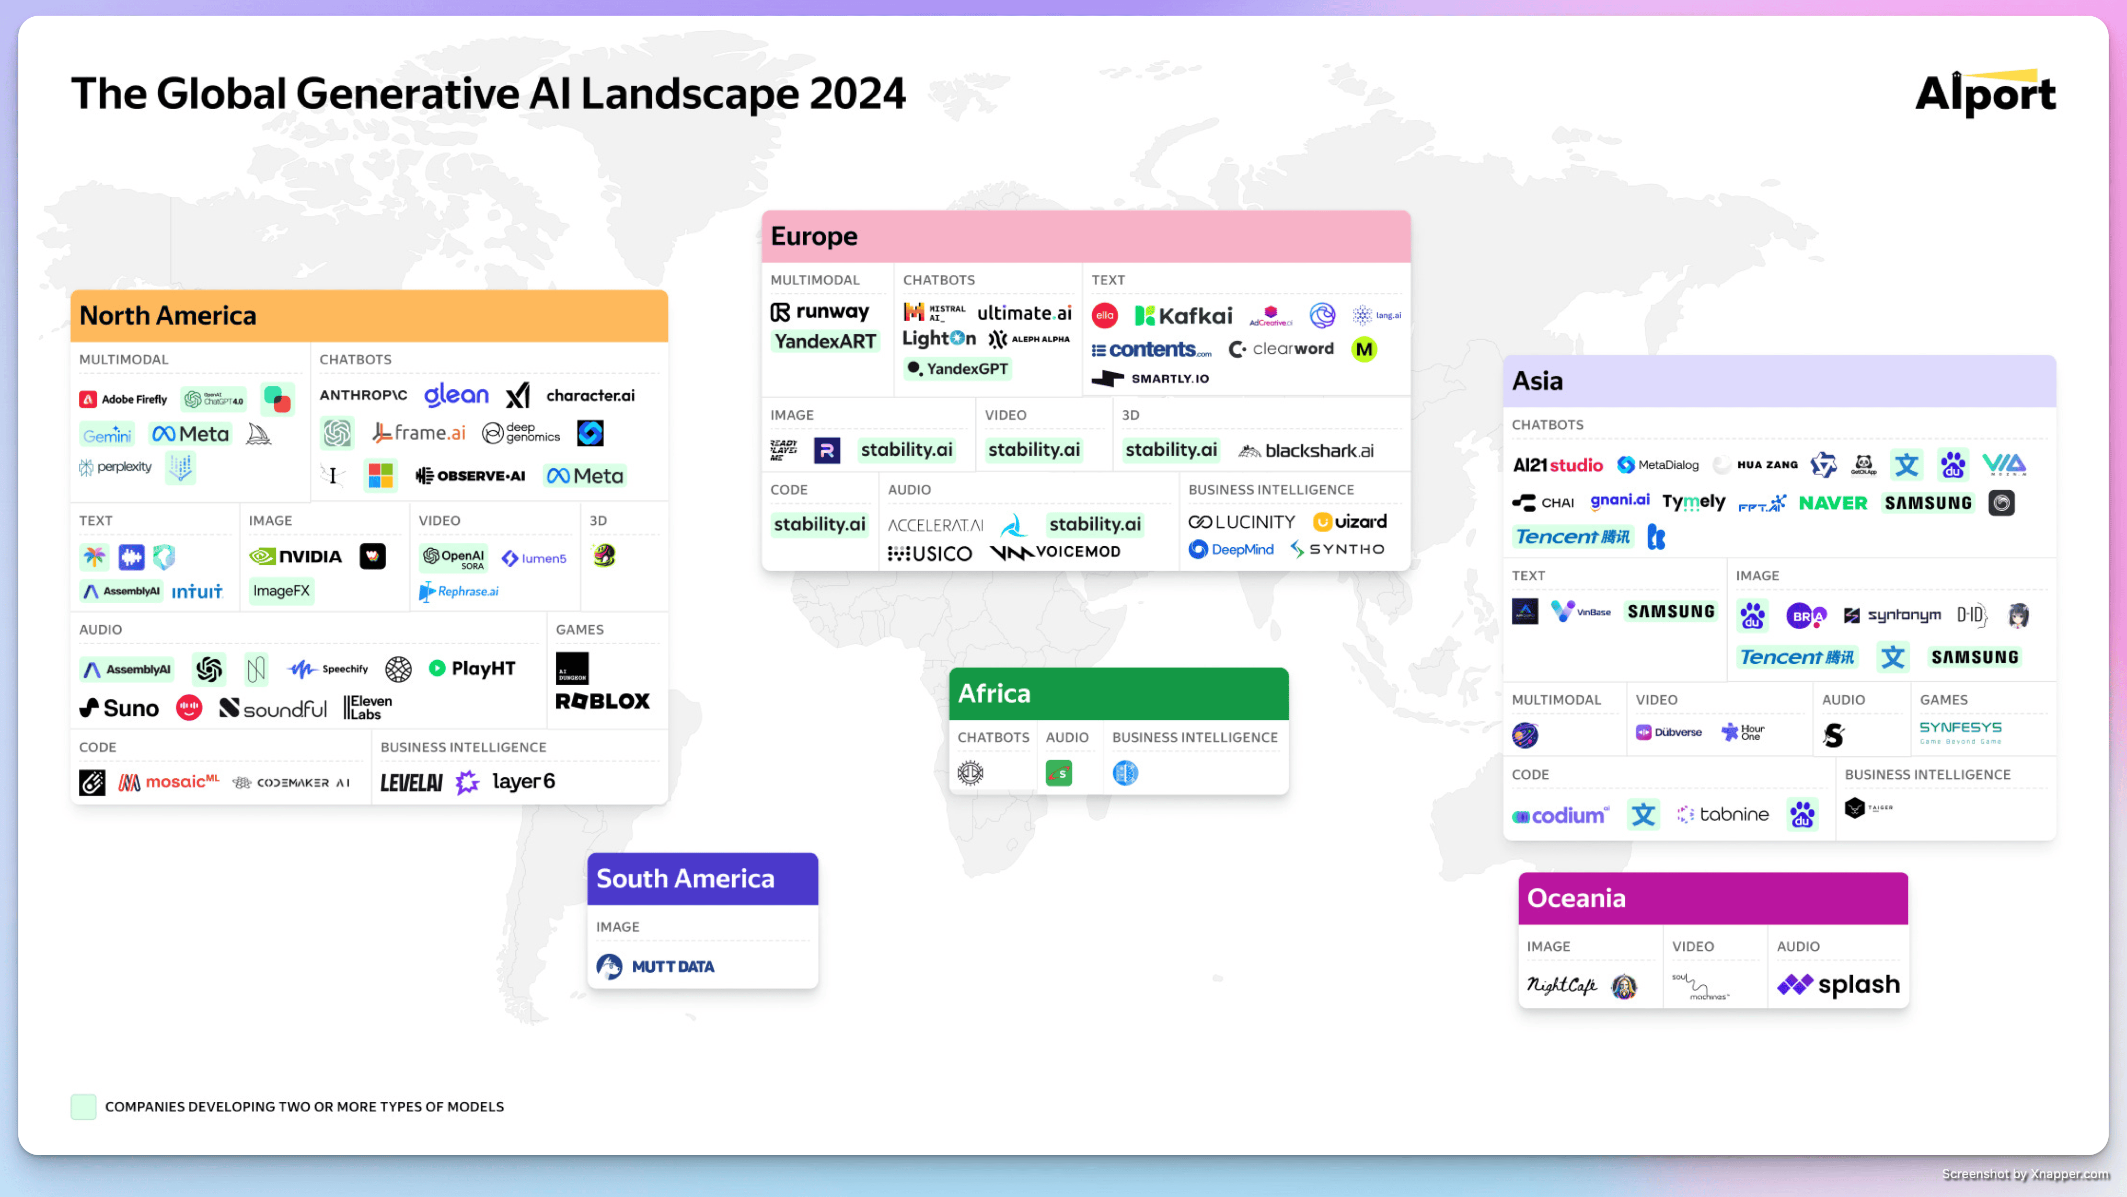Click the YandexART label

[x=825, y=341]
